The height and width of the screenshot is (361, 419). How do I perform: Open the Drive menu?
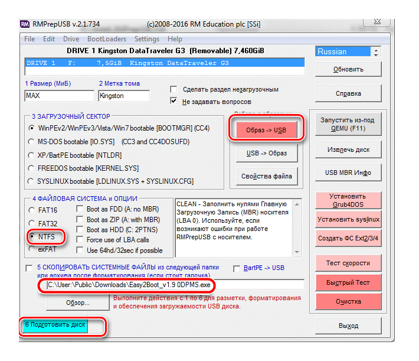click(71, 39)
